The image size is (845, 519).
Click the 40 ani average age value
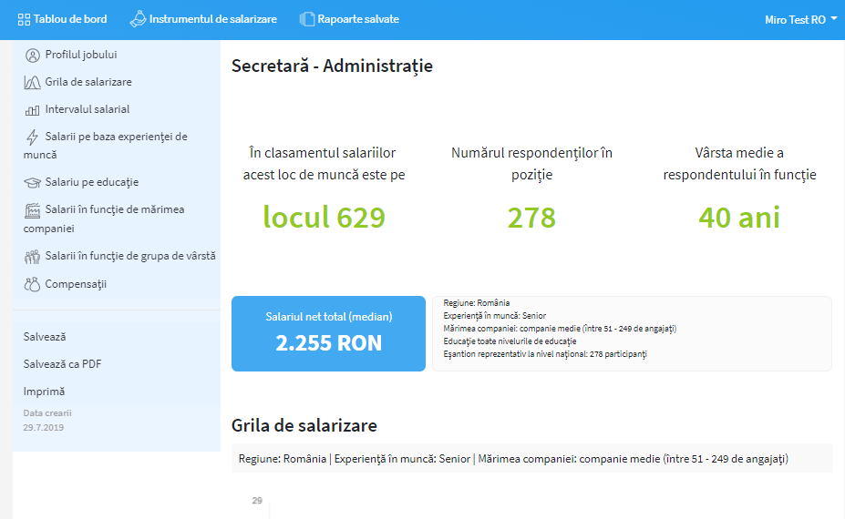point(739,218)
